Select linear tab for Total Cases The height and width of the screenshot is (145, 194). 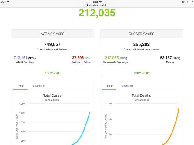point(20,86)
